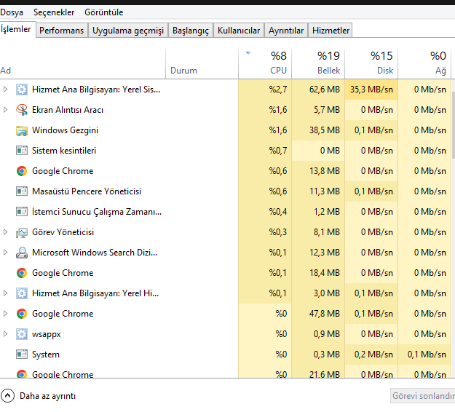
Task: Click the 0,2 MB/sn disk value of System
Action: [x=373, y=354]
